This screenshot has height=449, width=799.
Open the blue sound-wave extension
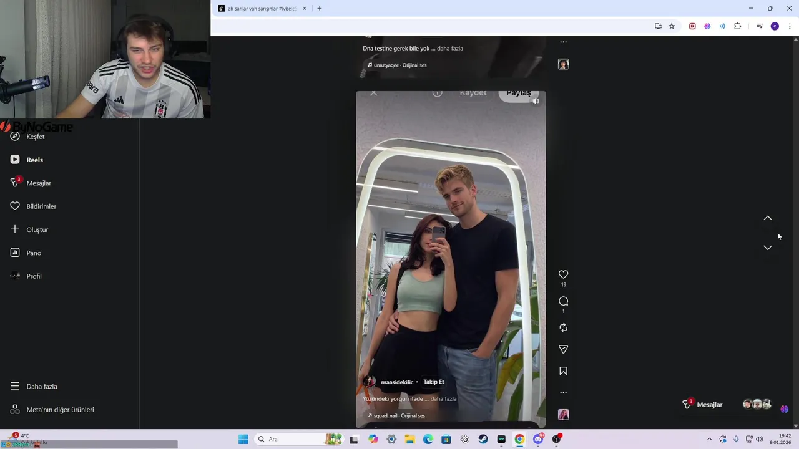722,26
